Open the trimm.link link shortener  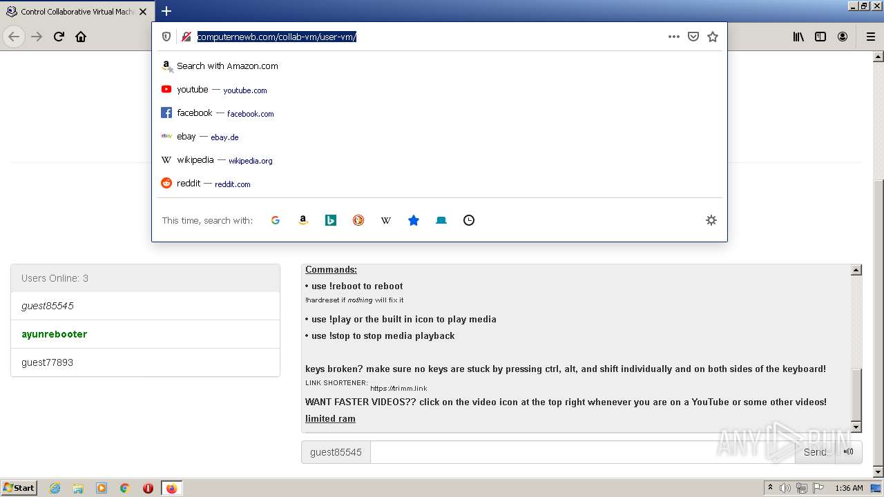coord(398,389)
